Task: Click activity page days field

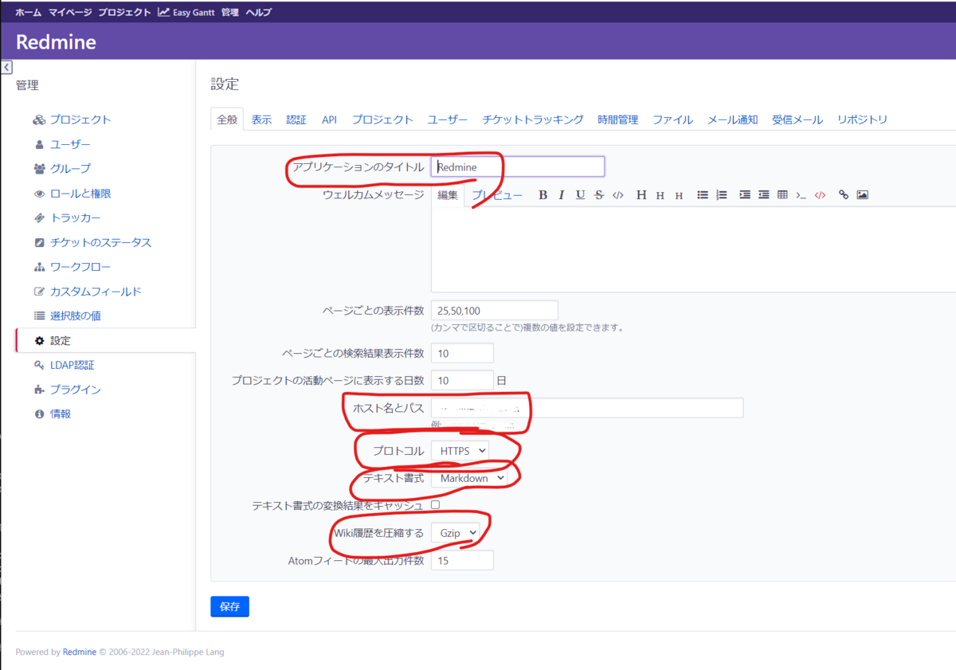Action: (x=462, y=380)
